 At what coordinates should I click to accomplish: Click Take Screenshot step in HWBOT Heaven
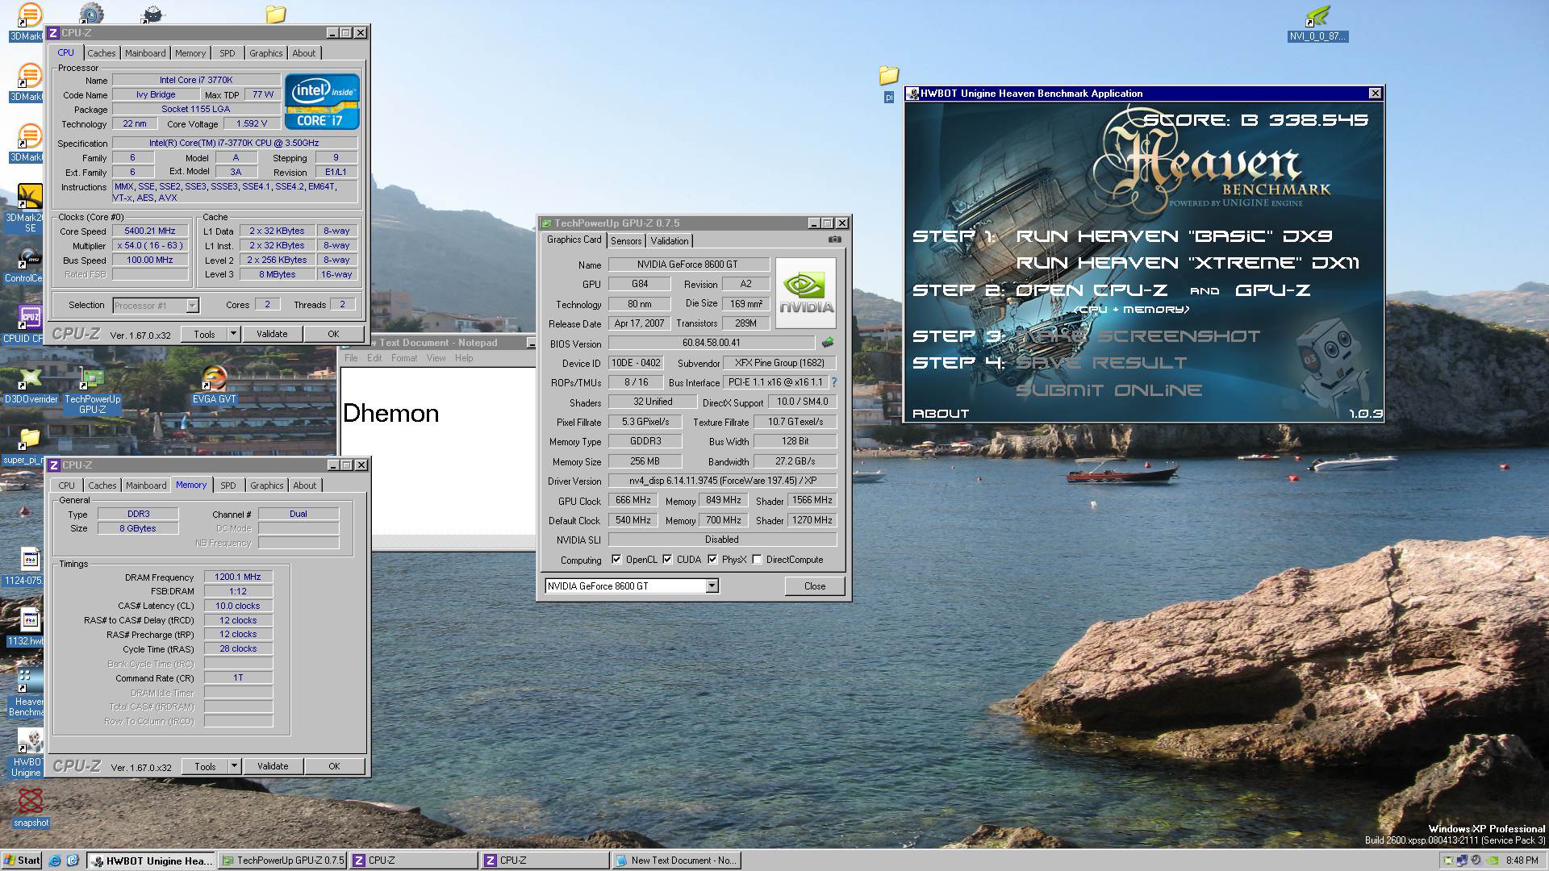[x=1138, y=336]
